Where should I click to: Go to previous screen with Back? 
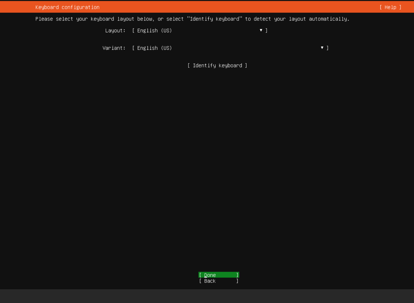[219, 281]
